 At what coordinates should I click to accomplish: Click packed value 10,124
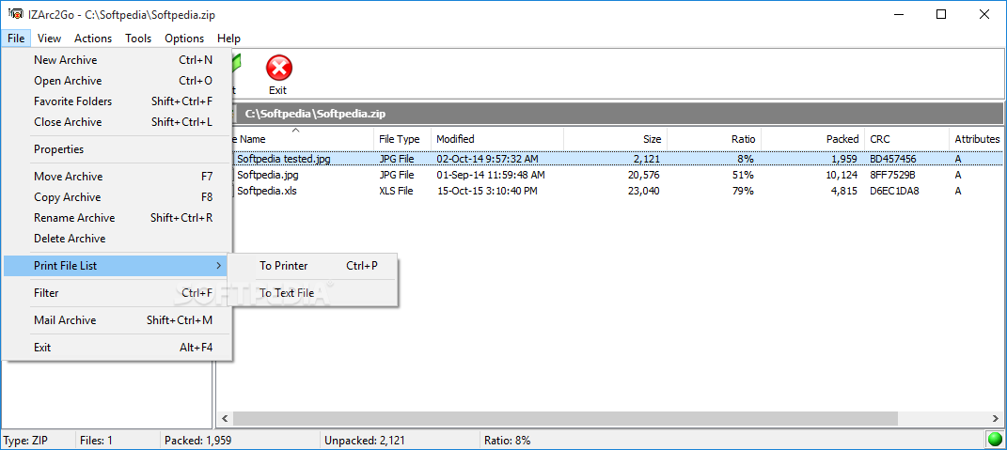pos(842,175)
